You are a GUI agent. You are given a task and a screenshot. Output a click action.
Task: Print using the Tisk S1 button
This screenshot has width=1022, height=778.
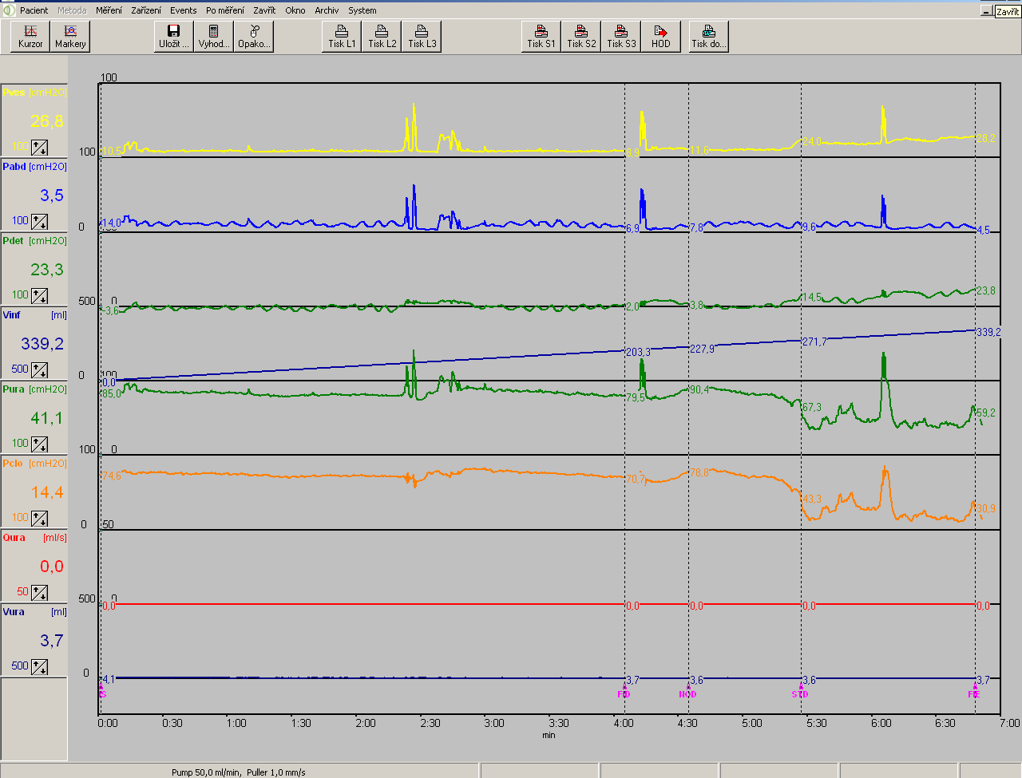pos(541,37)
